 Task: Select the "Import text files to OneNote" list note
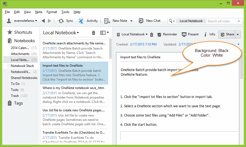[x=74, y=73]
